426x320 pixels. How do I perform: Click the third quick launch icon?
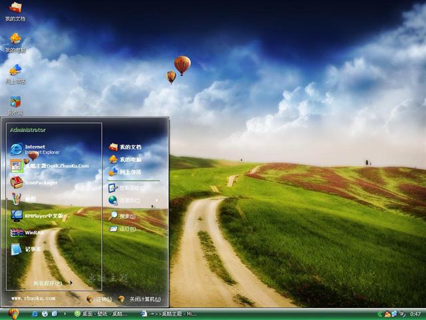(x=55, y=314)
